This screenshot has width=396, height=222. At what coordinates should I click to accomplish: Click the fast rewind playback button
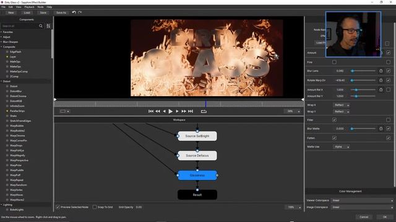pyautogui.click(x=158, y=111)
